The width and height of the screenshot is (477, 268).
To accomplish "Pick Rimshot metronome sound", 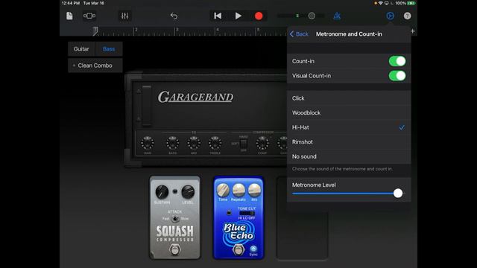I will pyautogui.click(x=349, y=142).
